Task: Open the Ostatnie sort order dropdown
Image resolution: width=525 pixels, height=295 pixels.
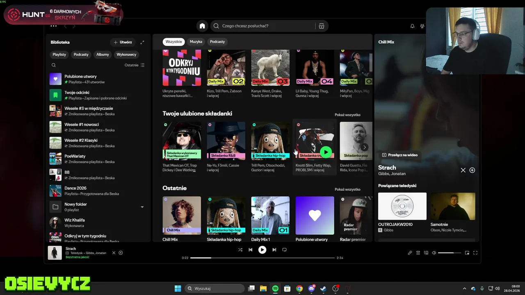Action: pos(135,65)
